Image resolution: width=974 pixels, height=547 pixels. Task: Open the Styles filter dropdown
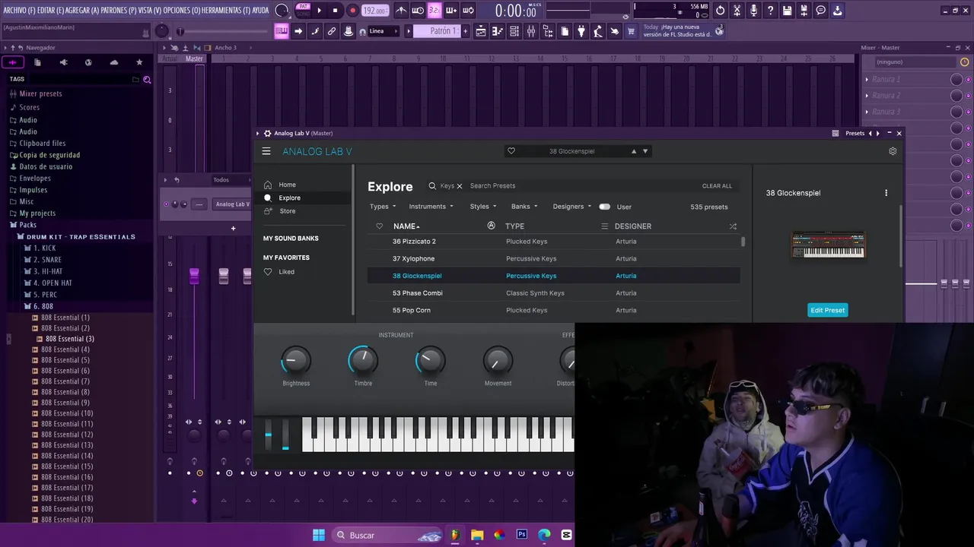tap(483, 207)
